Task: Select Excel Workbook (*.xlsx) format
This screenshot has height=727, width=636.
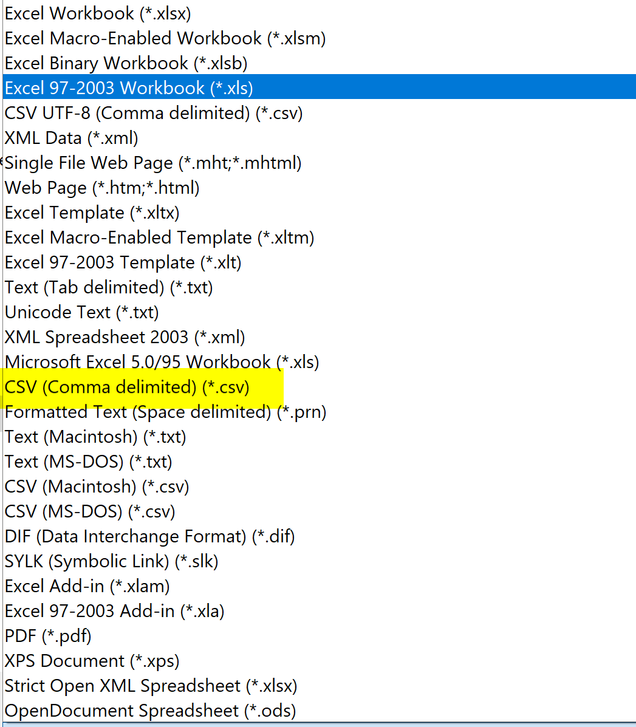Action: coord(320,13)
